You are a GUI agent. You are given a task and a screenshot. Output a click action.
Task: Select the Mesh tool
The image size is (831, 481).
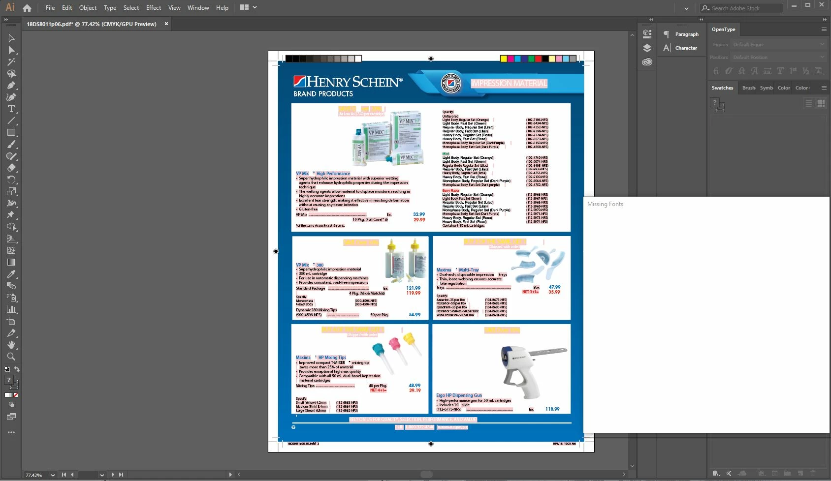[x=11, y=251]
